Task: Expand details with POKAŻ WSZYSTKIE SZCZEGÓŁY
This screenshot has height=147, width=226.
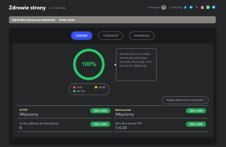Action: tap(185, 100)
